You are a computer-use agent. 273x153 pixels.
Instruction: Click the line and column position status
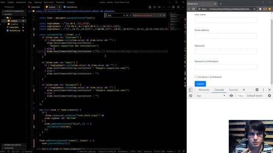(x=107, y=151)
